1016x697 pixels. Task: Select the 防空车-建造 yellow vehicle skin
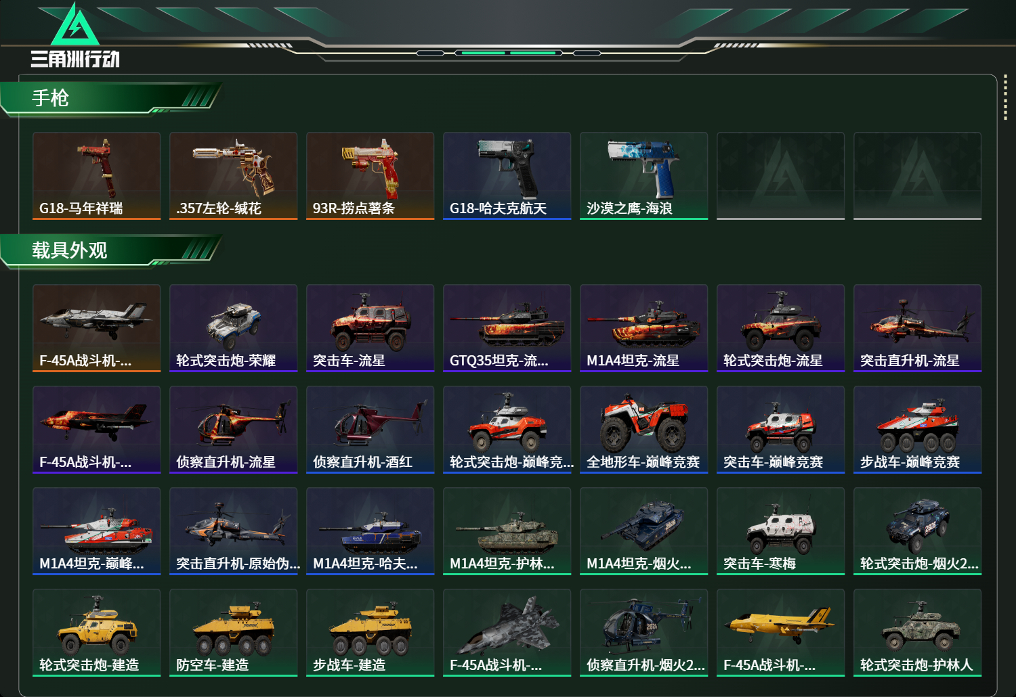[233, 633]
